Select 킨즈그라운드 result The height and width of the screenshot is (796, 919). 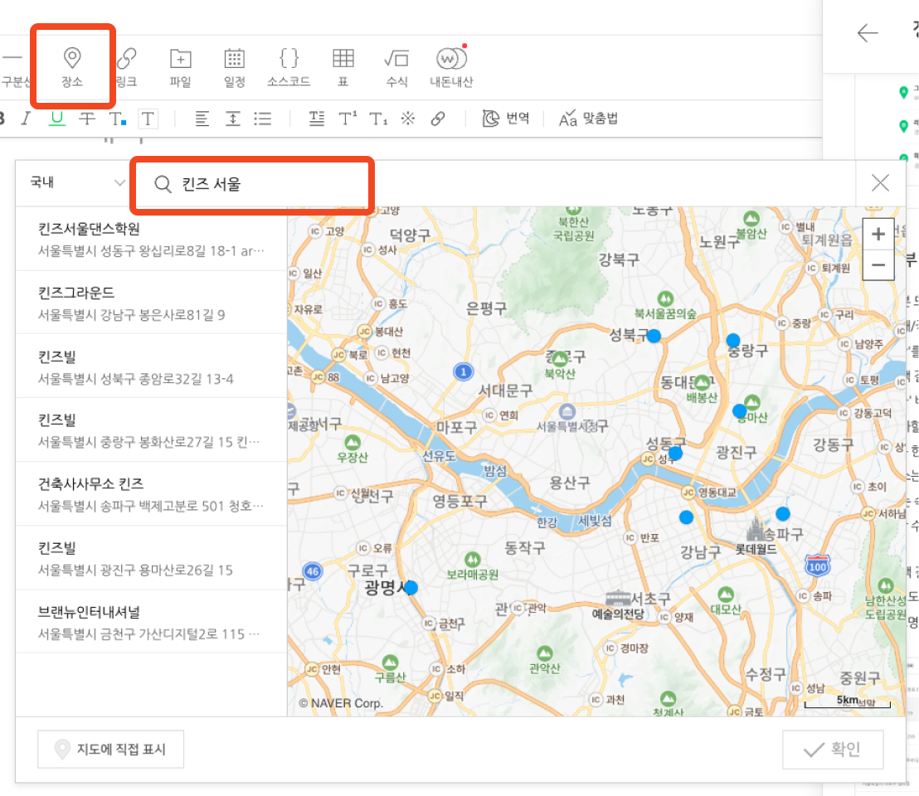(151, 303)
